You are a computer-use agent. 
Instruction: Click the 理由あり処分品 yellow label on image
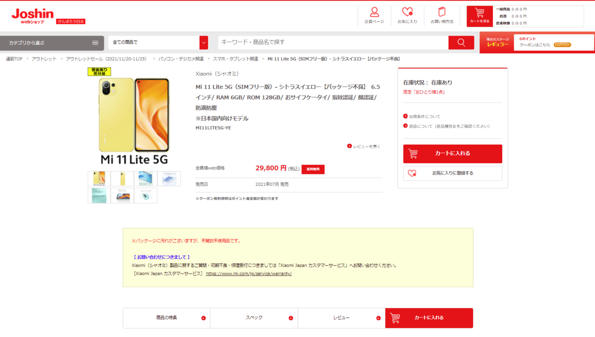pyautogui.click(x=99, y=72)
